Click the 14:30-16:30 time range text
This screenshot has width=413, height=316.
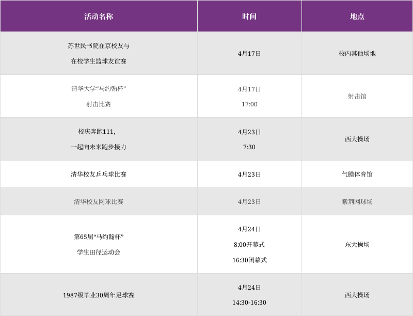coord(249,302)
